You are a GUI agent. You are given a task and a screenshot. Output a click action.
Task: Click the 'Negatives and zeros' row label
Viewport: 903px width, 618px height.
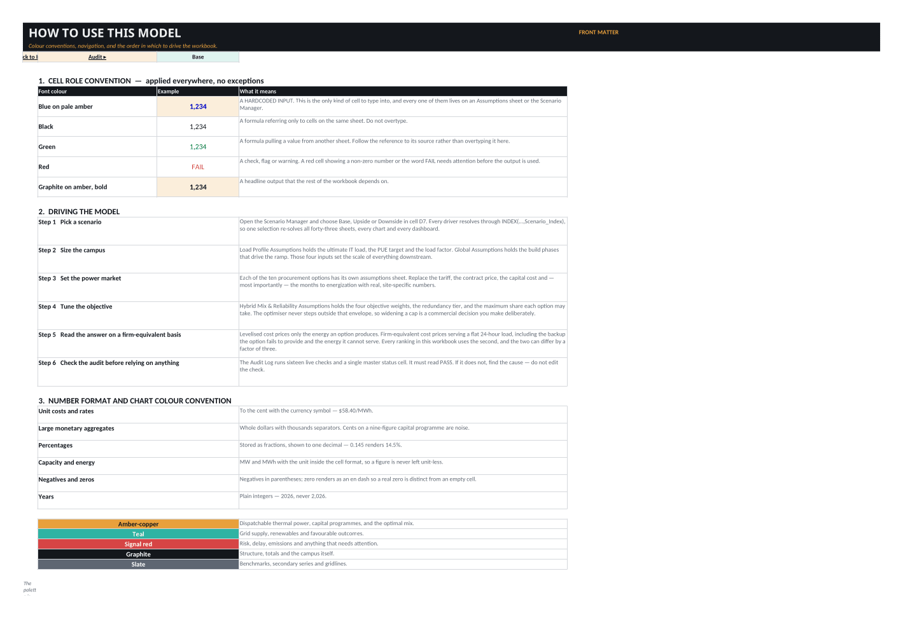point(66,480)
